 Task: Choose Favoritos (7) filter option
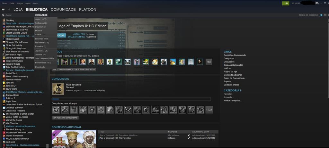(x=40, y=46)
